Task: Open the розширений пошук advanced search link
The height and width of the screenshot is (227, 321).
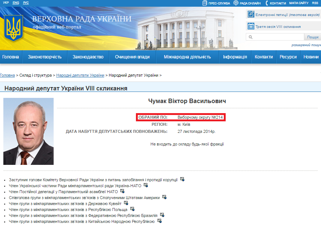Action: (x=306, y=45)
